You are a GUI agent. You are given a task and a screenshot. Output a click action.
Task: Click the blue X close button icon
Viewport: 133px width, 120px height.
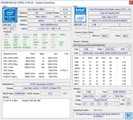pos(128,116)
